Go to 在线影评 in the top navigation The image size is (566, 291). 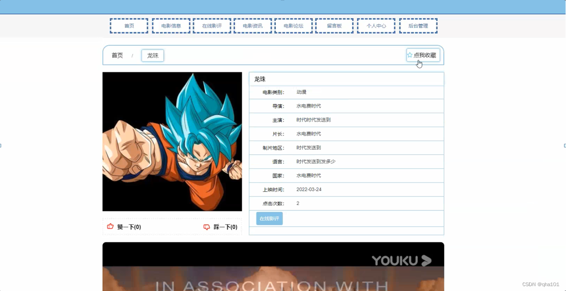coord(212,26)
